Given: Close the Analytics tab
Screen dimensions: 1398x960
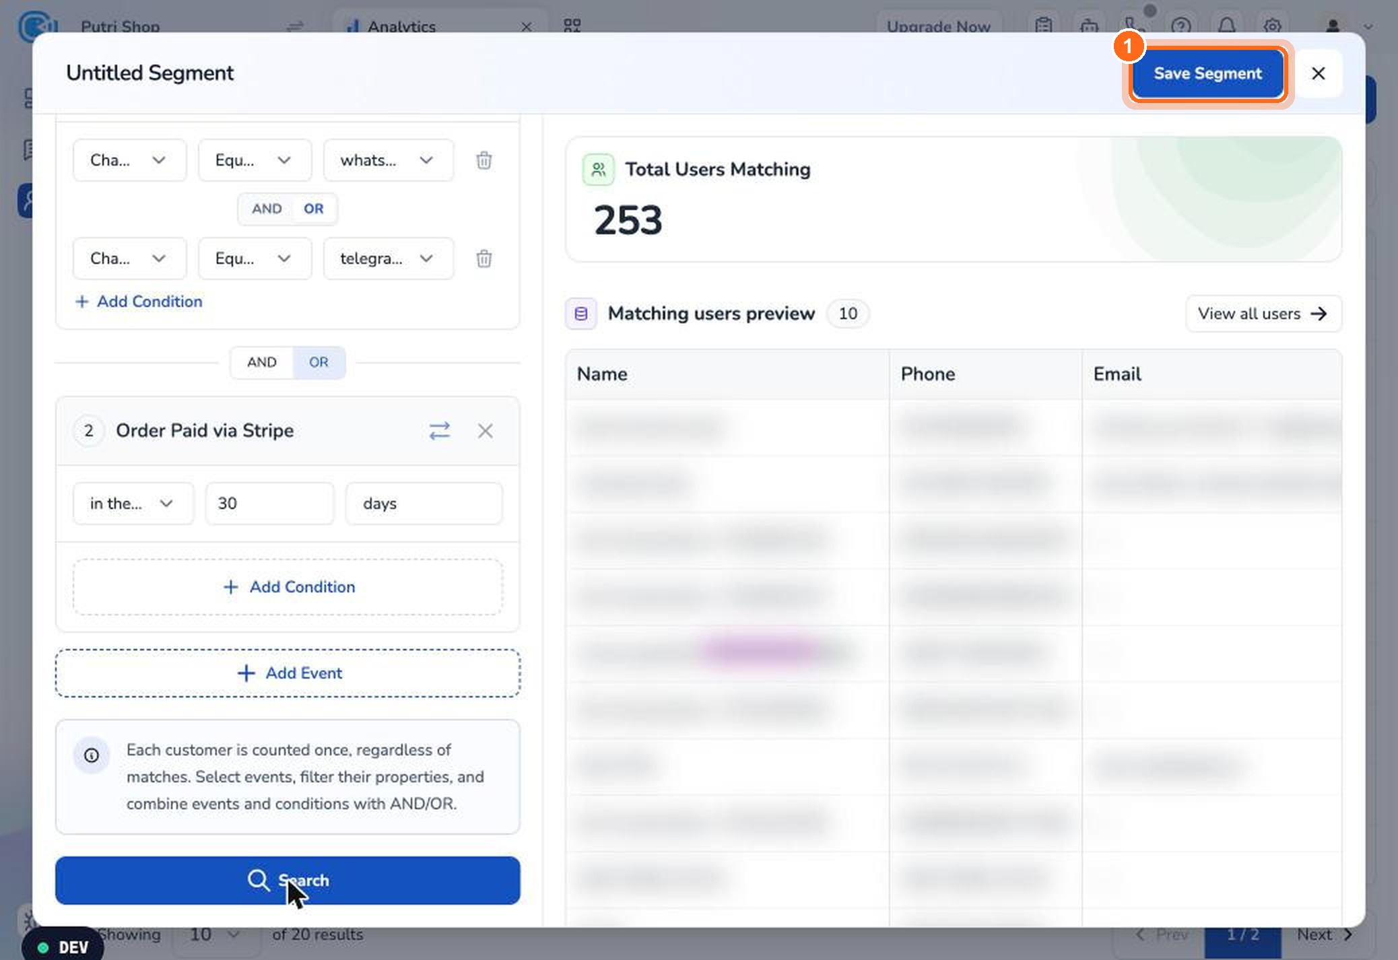Looking at the screenshot, I should (527, 26).
